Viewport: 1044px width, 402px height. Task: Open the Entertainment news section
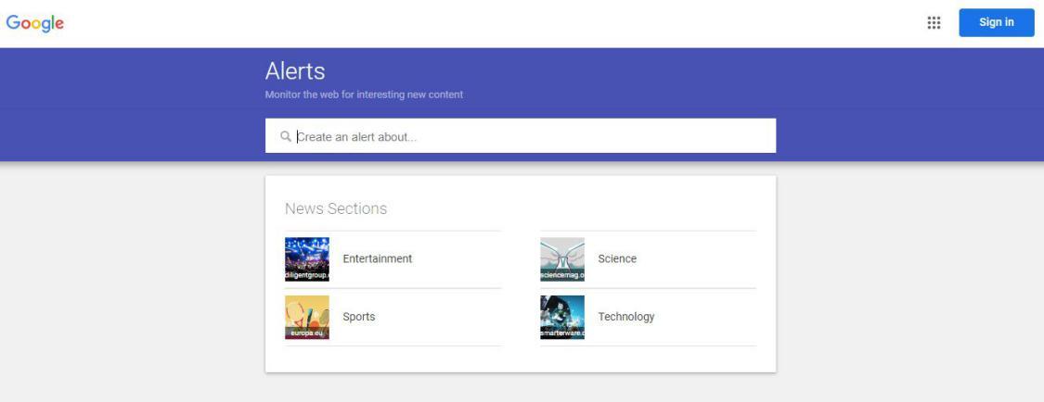(393, 259)
